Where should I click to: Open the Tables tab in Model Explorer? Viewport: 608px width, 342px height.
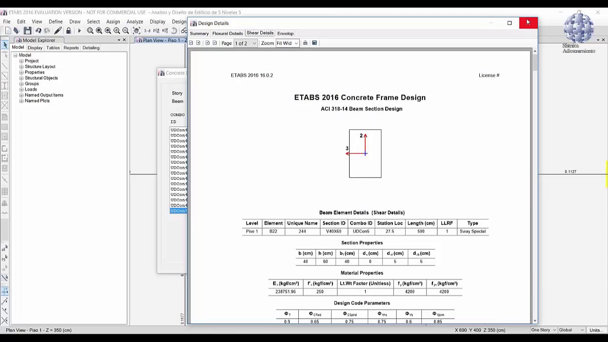[x=53, y=47]
